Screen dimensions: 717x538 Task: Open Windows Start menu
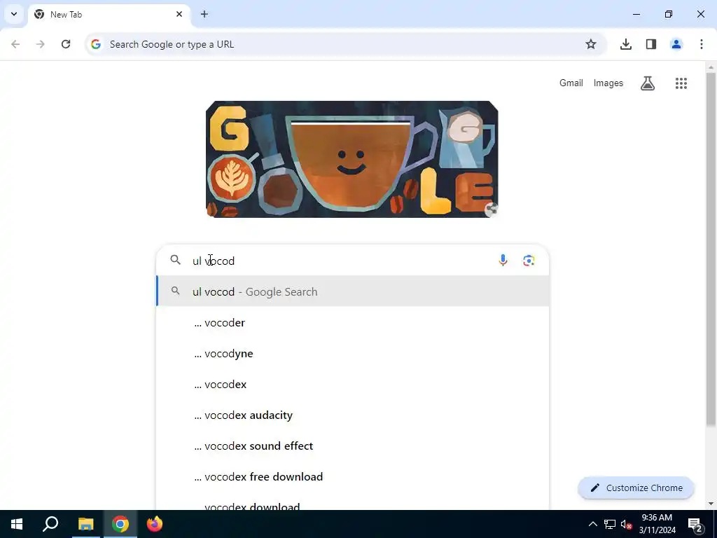tap(17, 524)
